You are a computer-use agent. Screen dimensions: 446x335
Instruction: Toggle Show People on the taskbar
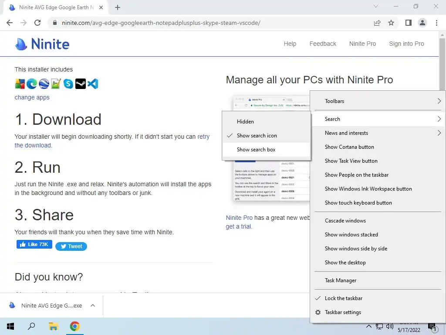(x=378, y=175)
